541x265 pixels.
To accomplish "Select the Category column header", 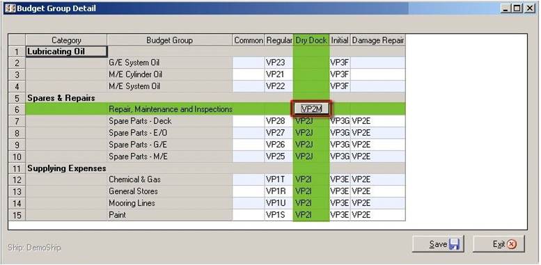I will [66, 40].
